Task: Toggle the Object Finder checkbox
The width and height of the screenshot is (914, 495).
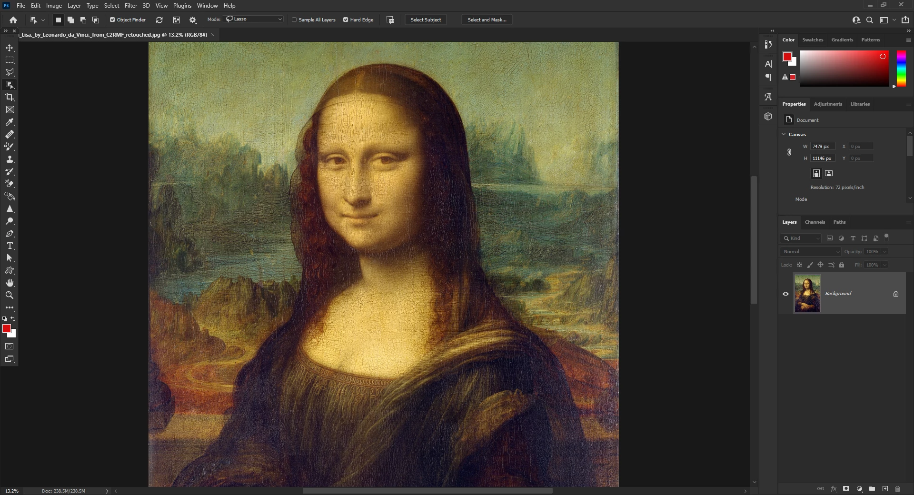Action: click(x=112, y=20)
